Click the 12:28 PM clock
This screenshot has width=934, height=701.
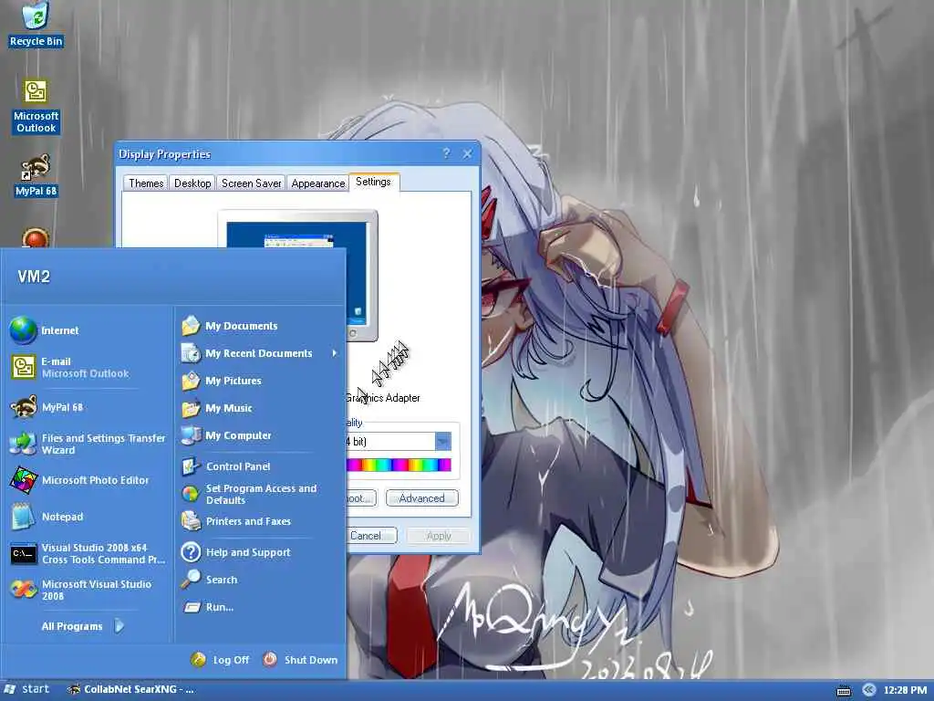pyautogui.click(x=905, y=690)
